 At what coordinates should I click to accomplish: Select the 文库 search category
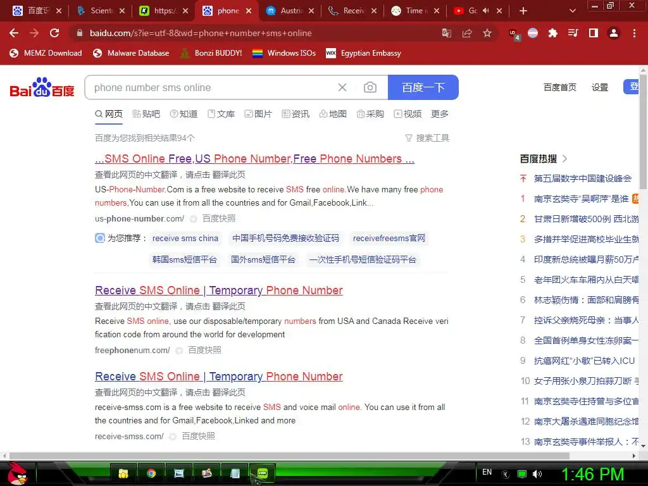coord(221,114)
